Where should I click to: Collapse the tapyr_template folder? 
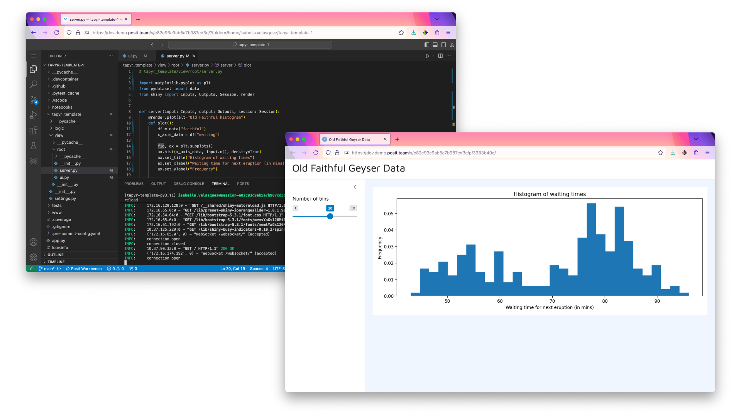point(66,114)
